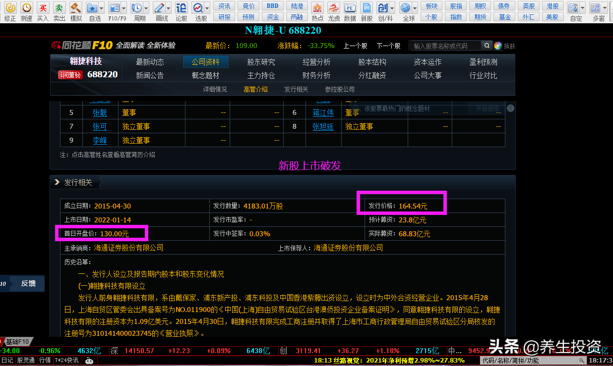Click the 卖出 sell icon
This screenshot has height=366, width=613.
coord(59,8)
